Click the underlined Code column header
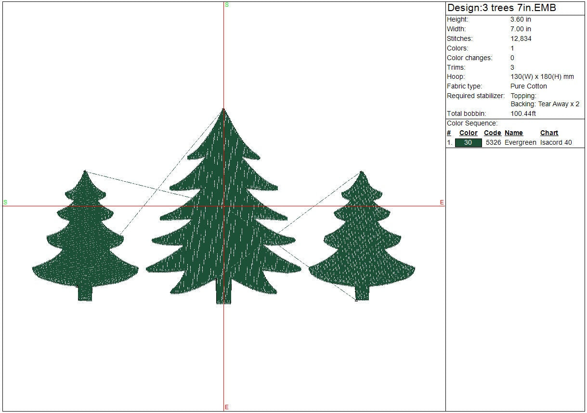The height and width of the screenshot is (413, 587). [492, 133]
